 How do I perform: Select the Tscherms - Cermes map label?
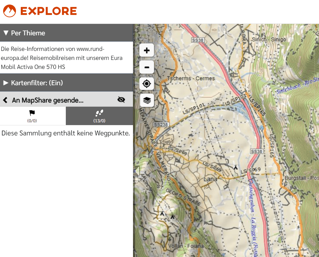point(190,78)
